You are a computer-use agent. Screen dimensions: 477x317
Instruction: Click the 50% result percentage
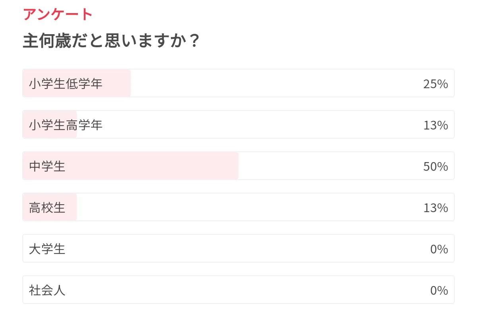click(x=435, y=166)
